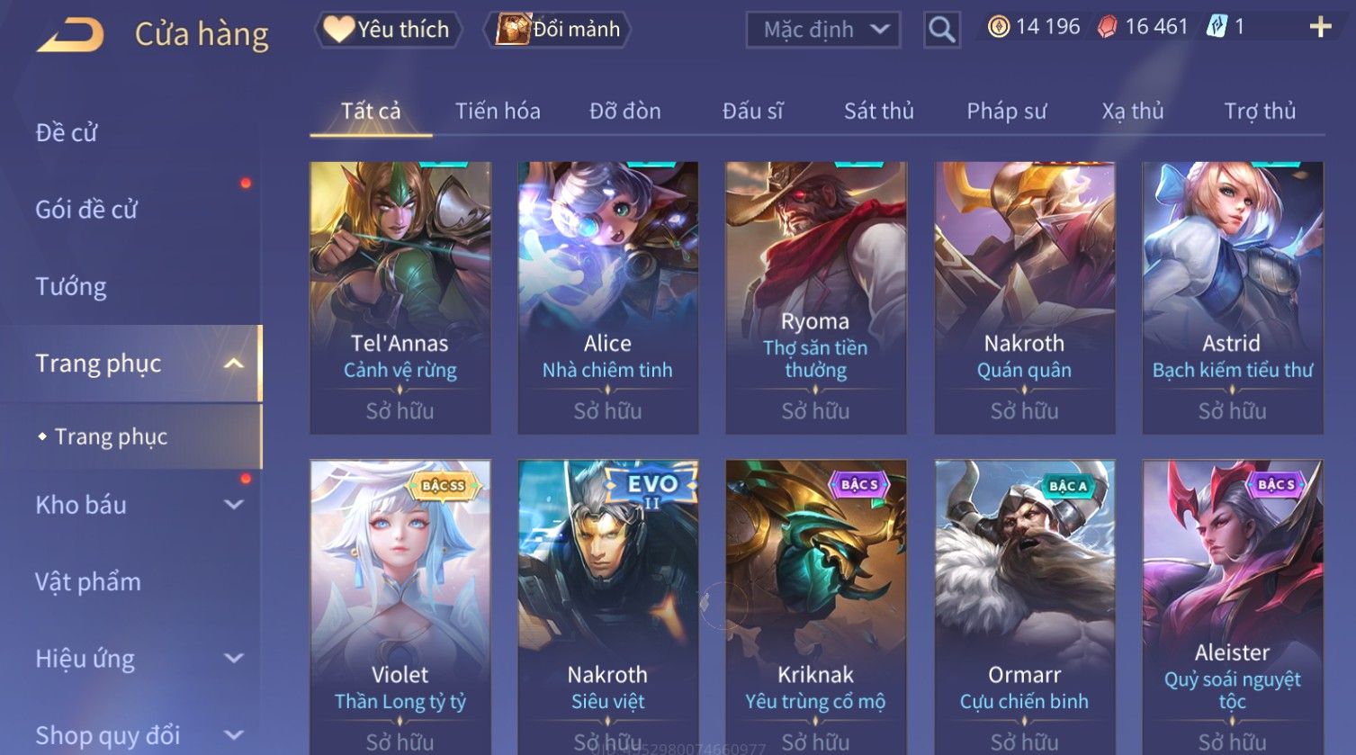
Task: Click the golden back arrow icon
Action: click(70, 34)
